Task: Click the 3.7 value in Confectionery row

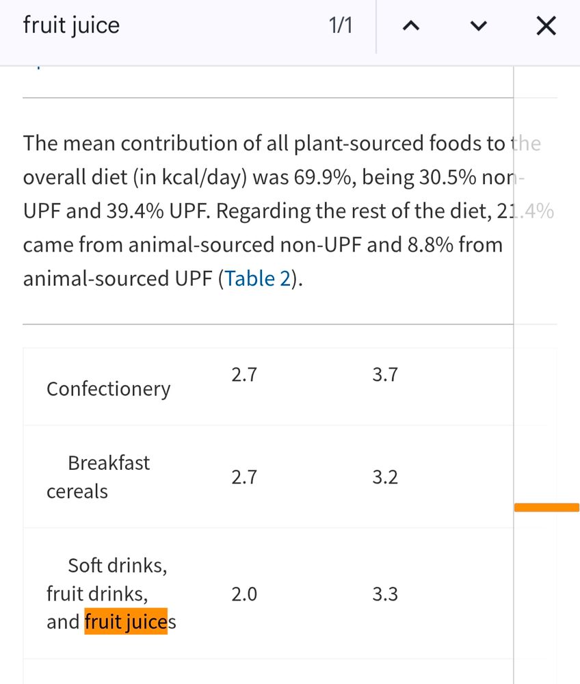Action: tap(385, 375)
